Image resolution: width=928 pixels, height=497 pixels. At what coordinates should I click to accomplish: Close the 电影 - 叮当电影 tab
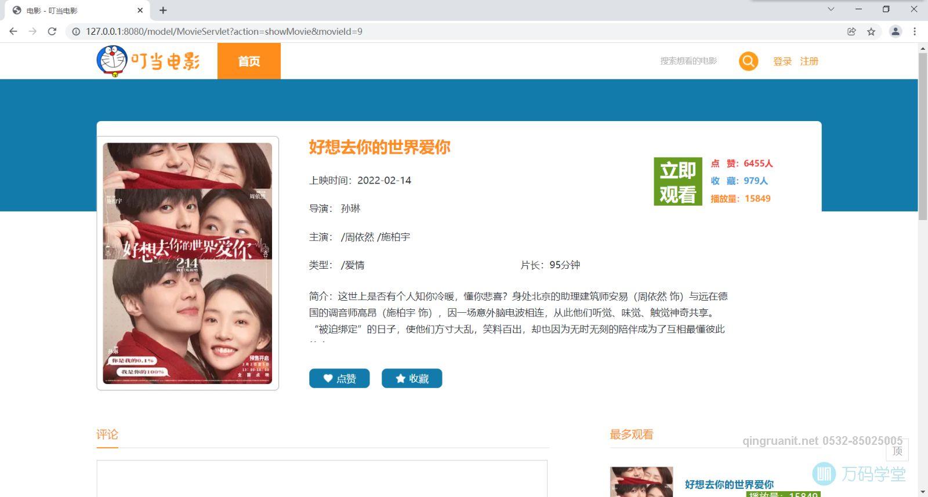(x=140, y=10)
